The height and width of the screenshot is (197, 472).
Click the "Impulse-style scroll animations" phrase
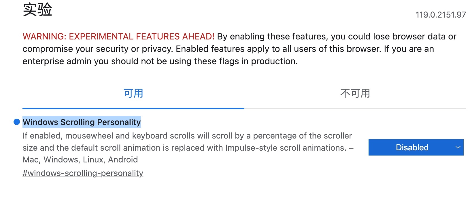286,148
